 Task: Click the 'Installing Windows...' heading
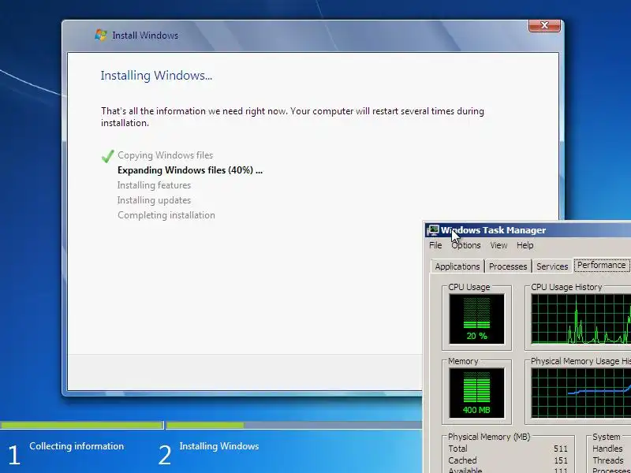[x=156, y=75]
